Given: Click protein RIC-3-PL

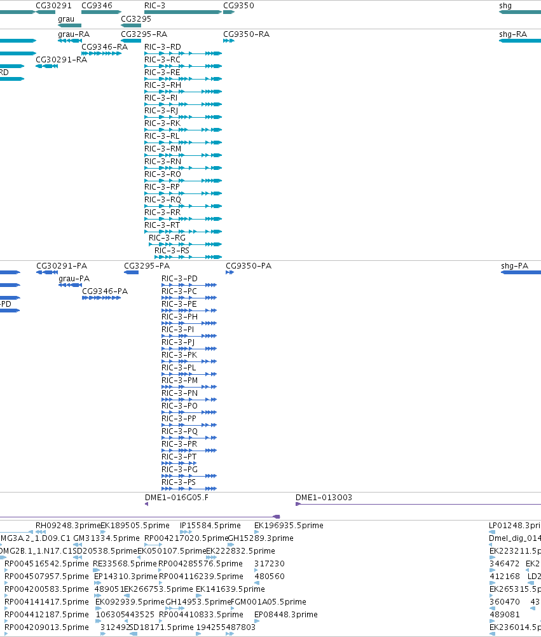Looking at the screenshot, I should (189, 374).
